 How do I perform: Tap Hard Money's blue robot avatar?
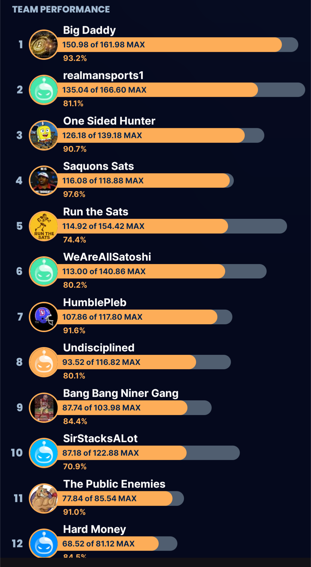tap(44, 543)
